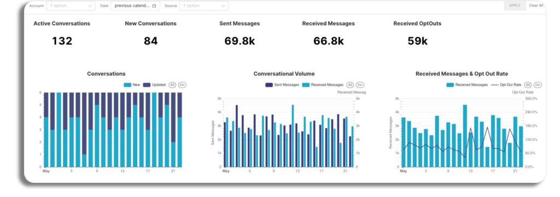Click the Conversations chart title
The height and width of the screenshot is (197, 560).
click(107, 74)
